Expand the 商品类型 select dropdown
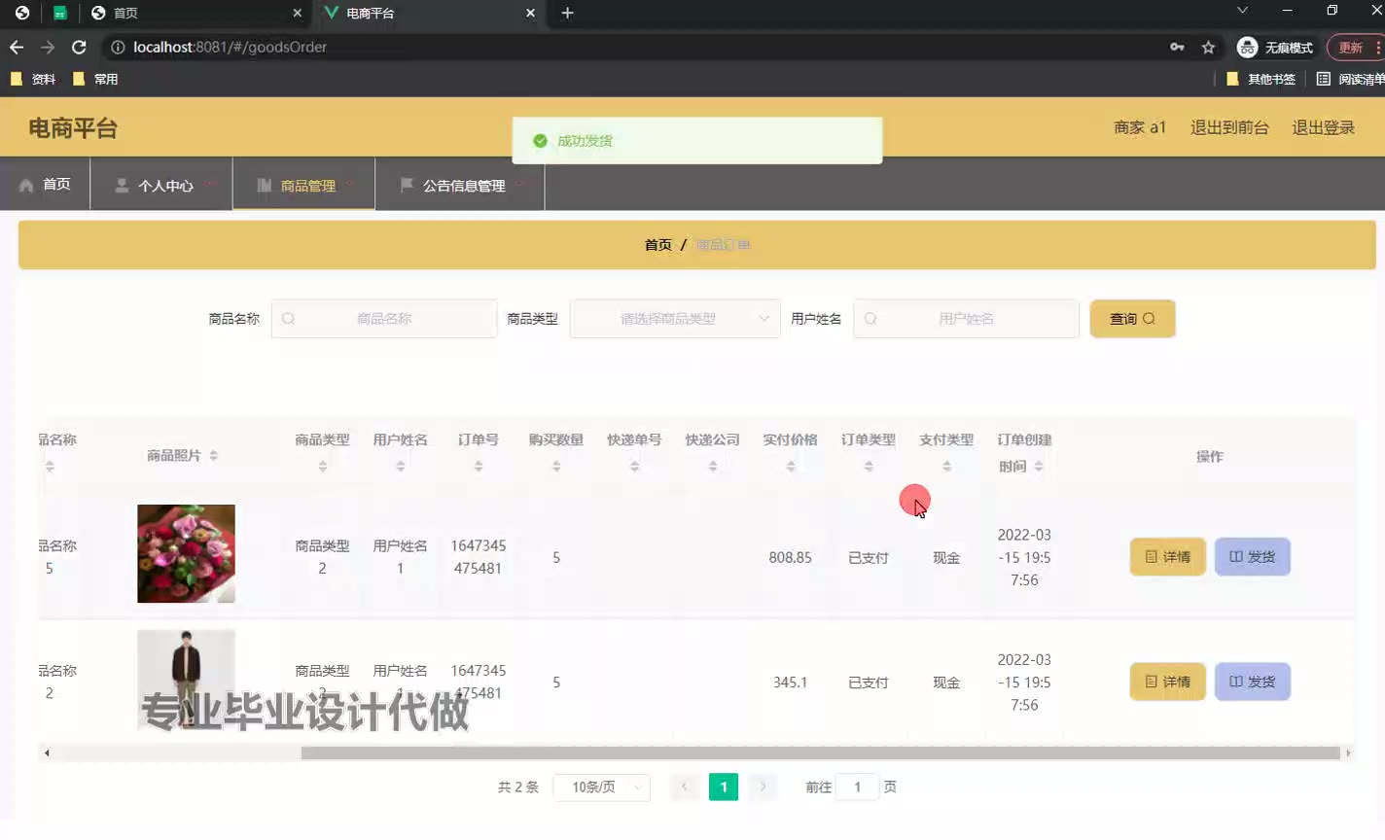The image size is (1385, 840). (675, 319)
